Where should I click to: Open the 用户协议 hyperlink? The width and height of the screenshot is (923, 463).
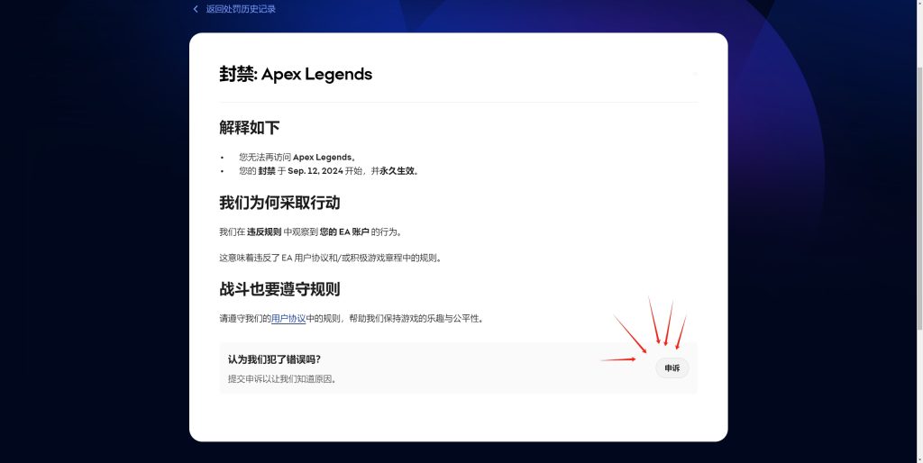click(x=288, y=319)
